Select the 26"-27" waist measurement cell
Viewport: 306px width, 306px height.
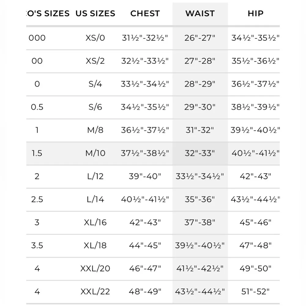200,38
